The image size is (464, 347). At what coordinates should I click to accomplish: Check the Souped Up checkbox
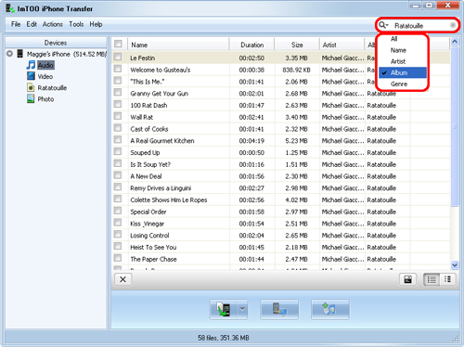pos(118,151)
